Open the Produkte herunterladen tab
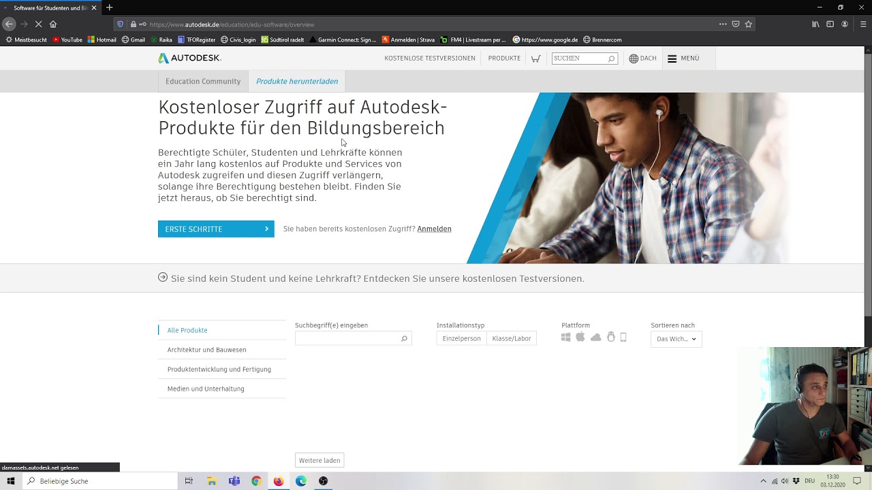This screenshot has height=490, width=872. tap(297, 81)
